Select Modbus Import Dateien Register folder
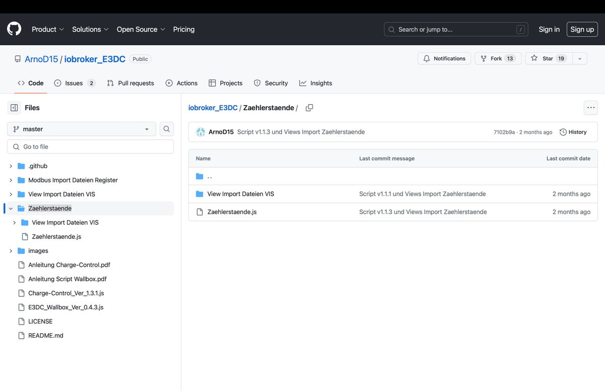Screen dimensions: 605x391 (x=73, y=180)
